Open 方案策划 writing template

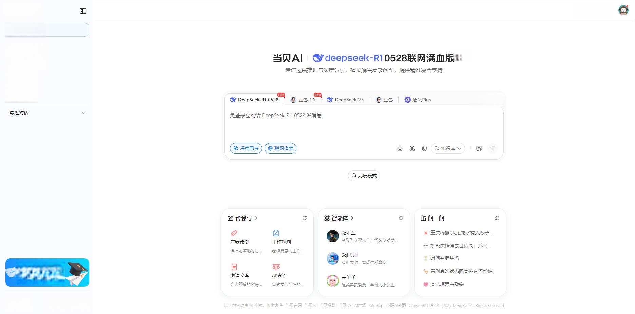[x=246, y=242]
